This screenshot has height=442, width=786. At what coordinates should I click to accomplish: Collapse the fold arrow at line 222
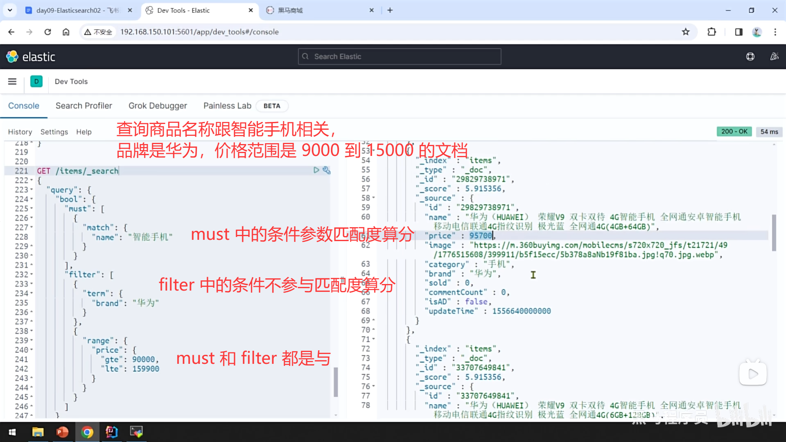[x=32, y=180]
